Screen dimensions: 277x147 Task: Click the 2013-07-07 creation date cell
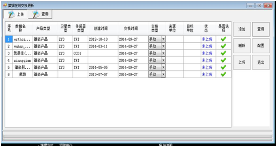click(x=103, y=74)
